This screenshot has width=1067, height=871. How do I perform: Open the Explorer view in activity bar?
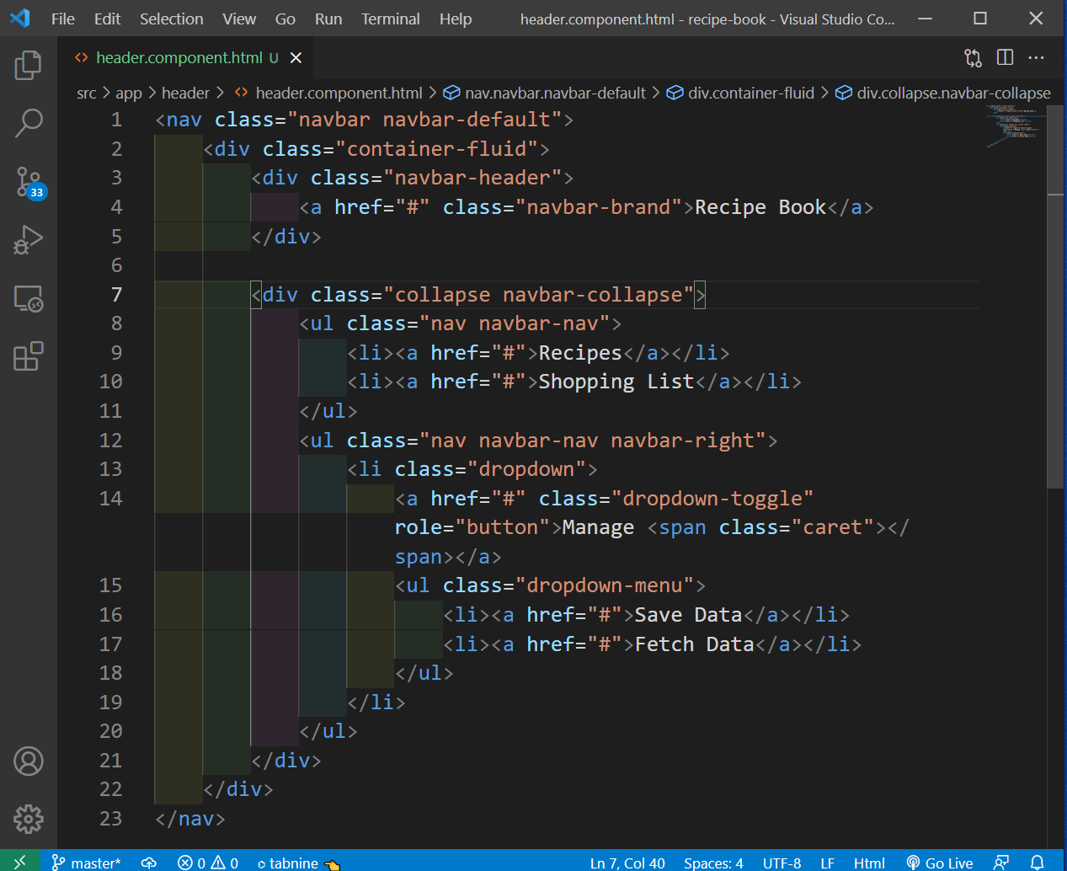pos(28,65)
